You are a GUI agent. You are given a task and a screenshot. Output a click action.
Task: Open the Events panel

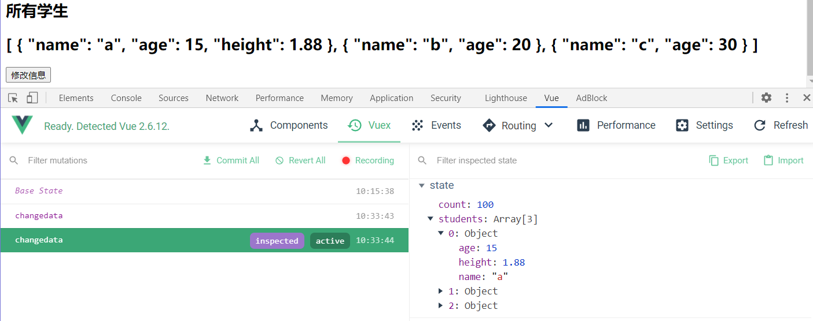pos(436,125)
